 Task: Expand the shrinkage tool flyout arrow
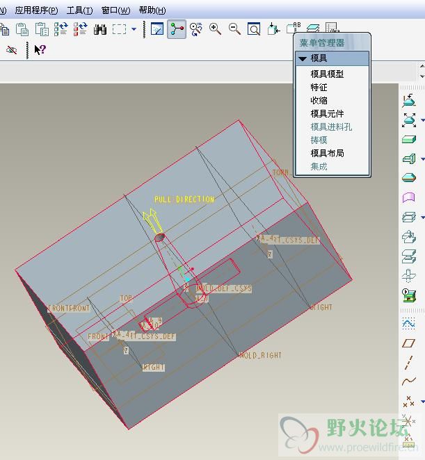423,120
